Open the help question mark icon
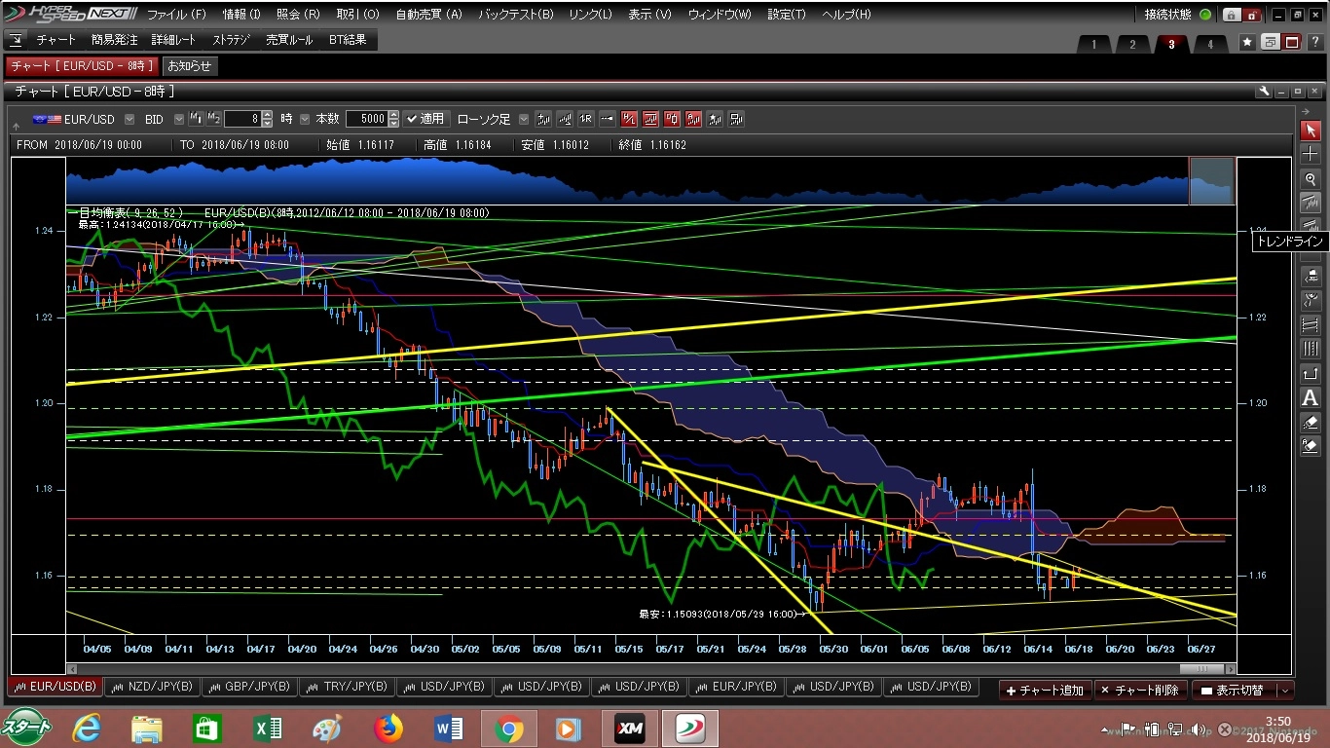The height and width of the screenshot is (748, 1330). (1314, 43)
